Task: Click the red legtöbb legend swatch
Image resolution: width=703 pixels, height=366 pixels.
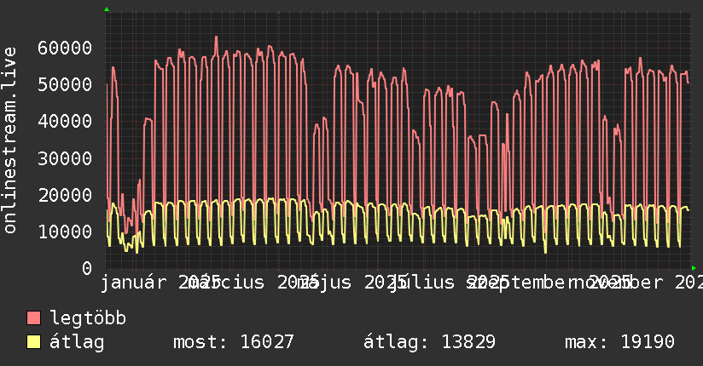Action: [34, 319]
